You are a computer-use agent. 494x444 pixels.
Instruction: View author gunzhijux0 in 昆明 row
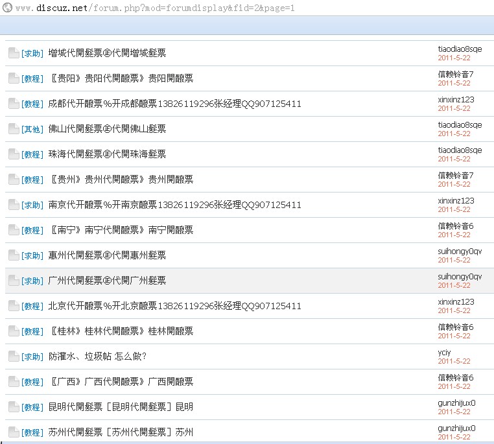coord(456,403)
